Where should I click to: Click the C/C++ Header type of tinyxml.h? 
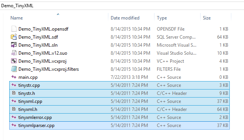tap(172, 109)
